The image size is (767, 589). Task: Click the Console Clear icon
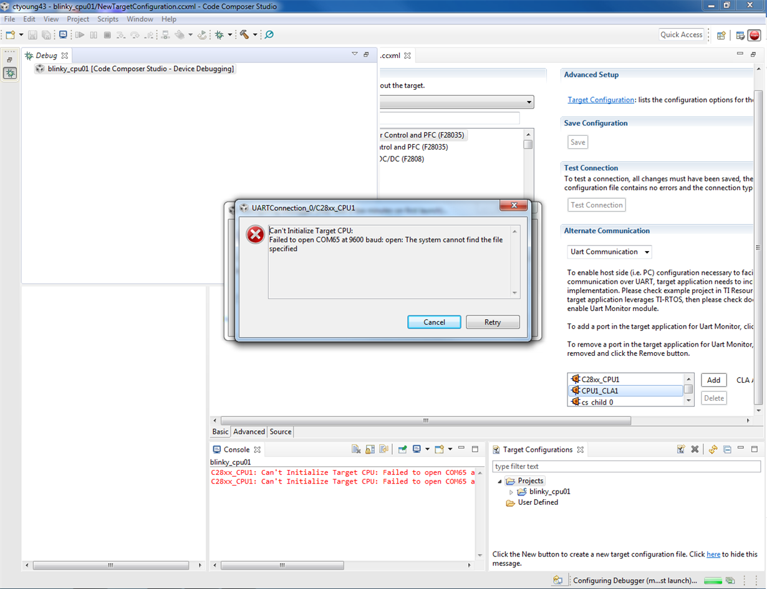tap(356, 449)
